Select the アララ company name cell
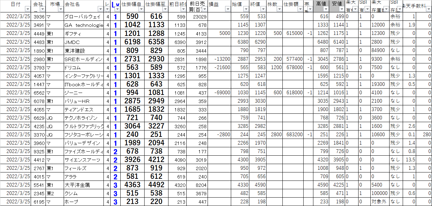The image size is (432, 206). (84, 176)
